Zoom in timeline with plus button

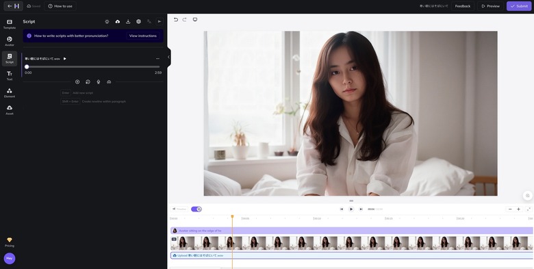[x=518, y=209]
